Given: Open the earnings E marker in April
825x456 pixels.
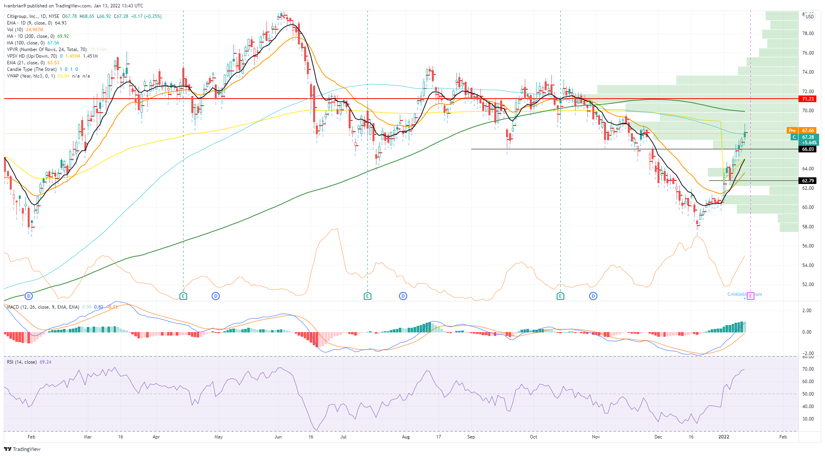Looking at the screenshot, I should coord(183,296).
